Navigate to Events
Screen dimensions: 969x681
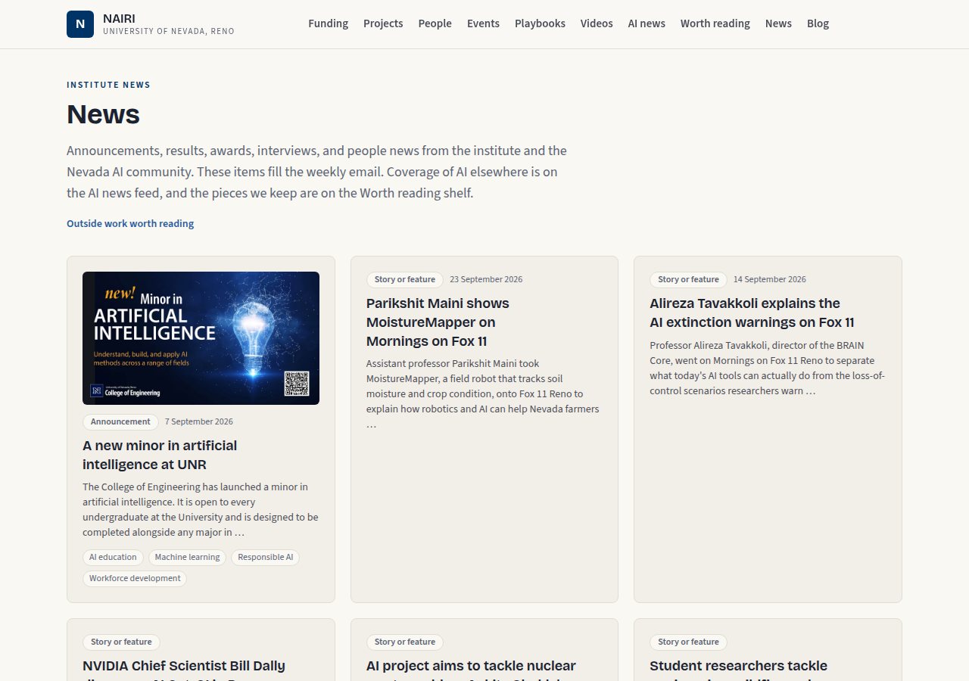pyautogui.click(x=483, y=23)
